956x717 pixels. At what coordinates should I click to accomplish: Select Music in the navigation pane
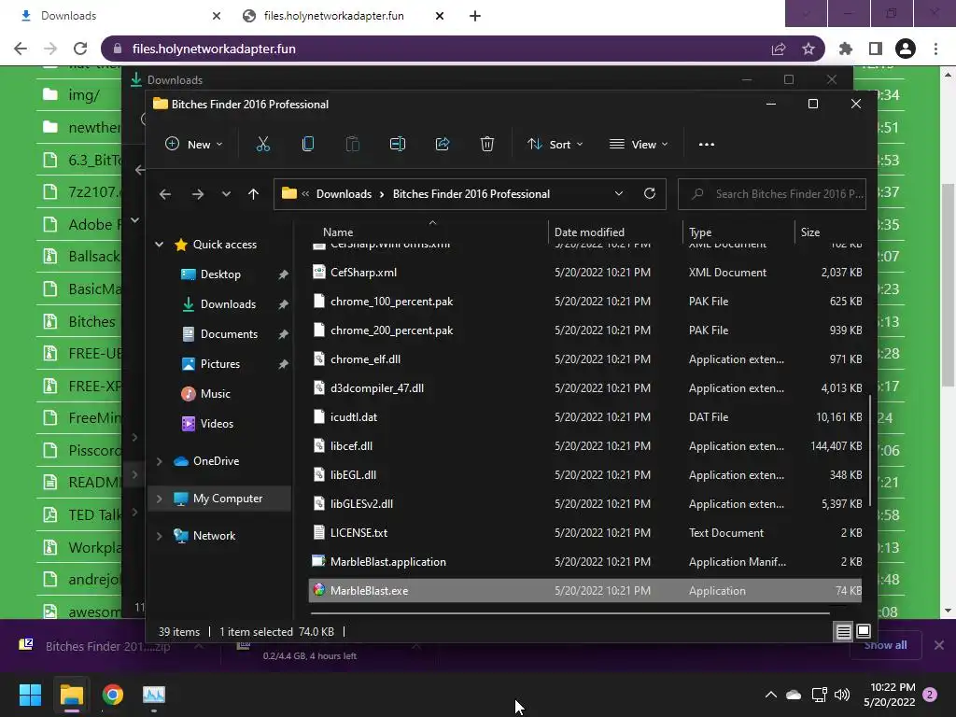[216, 394]
